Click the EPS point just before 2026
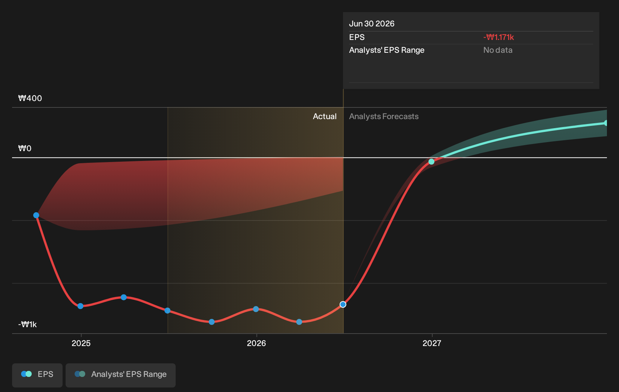The image size is (619, 392). click(211, 322)
